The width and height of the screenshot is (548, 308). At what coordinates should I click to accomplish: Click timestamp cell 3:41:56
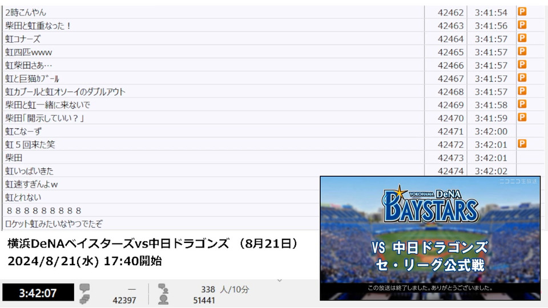pos(491,26)
